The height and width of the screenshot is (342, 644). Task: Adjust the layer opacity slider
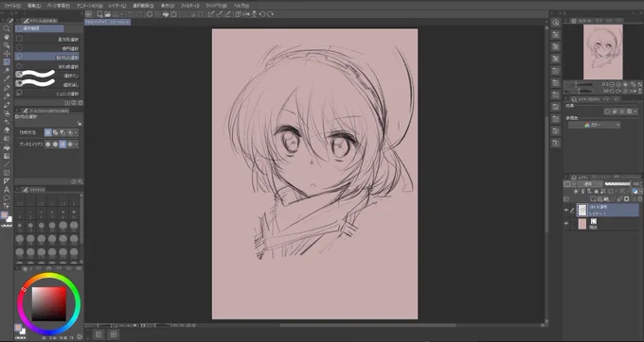617,184
